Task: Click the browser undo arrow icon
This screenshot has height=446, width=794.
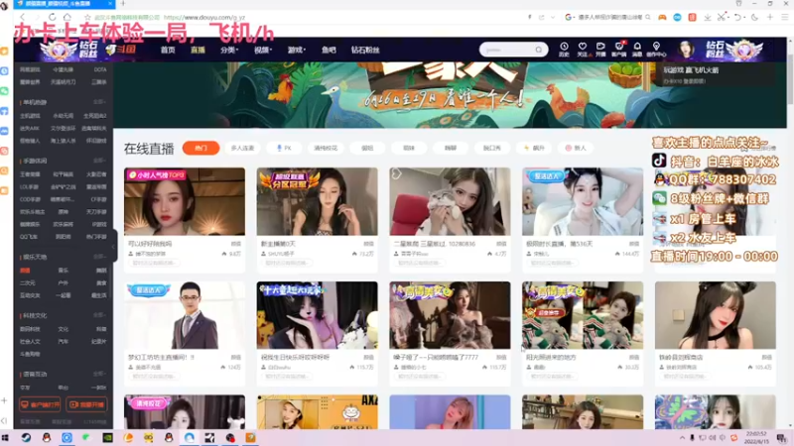Action: click(737, 17)
